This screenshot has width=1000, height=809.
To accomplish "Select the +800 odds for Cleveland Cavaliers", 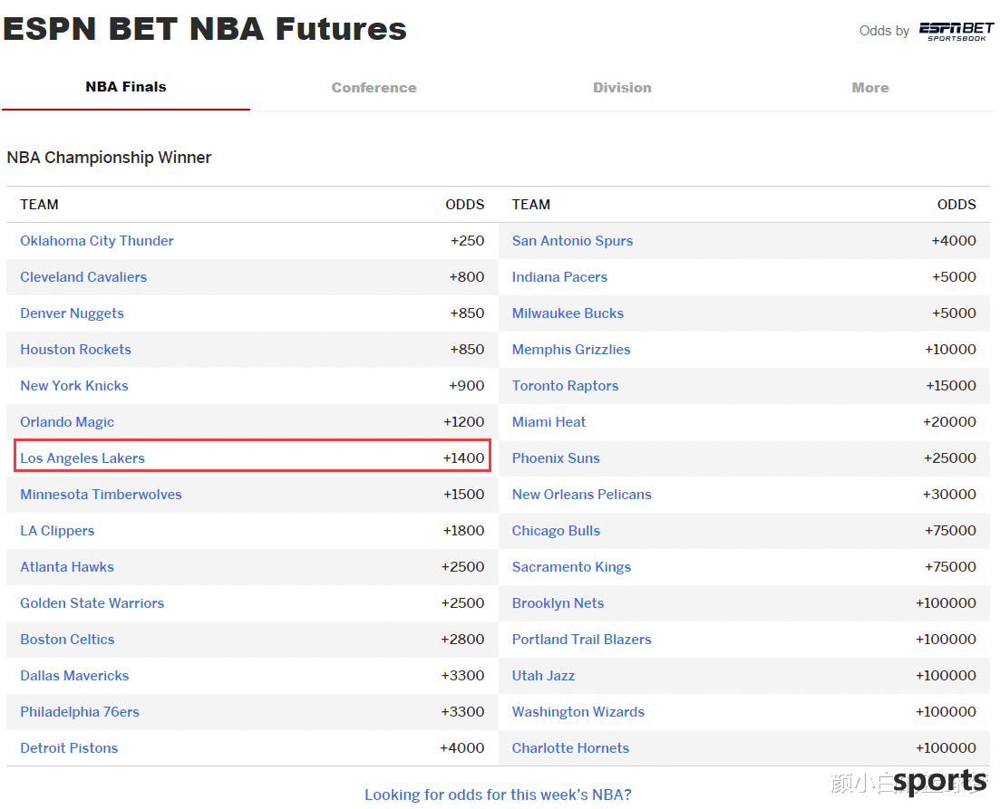I will pyautogui.click(x=467, y=277).
